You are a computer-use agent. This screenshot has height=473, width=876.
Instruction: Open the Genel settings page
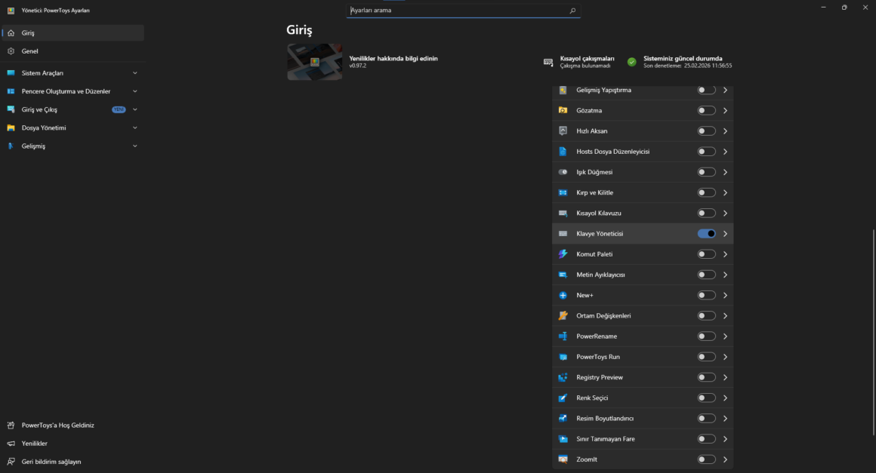[30, 51]
